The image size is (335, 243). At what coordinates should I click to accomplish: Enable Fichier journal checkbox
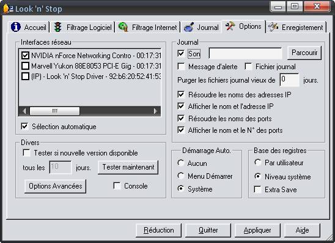click(x=248, y=67)
